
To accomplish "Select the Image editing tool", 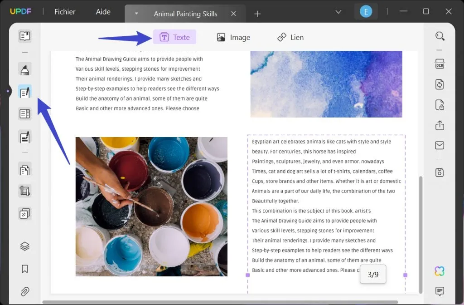I will (x=233, y=37).
